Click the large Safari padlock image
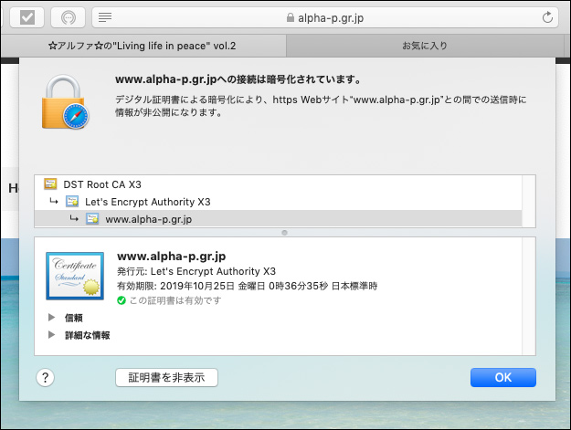The image size is (571, 430). pos(66,102)
